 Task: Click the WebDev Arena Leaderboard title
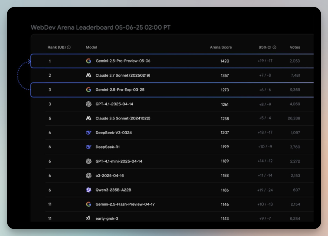pyautogui.click(x=101, y=27)
